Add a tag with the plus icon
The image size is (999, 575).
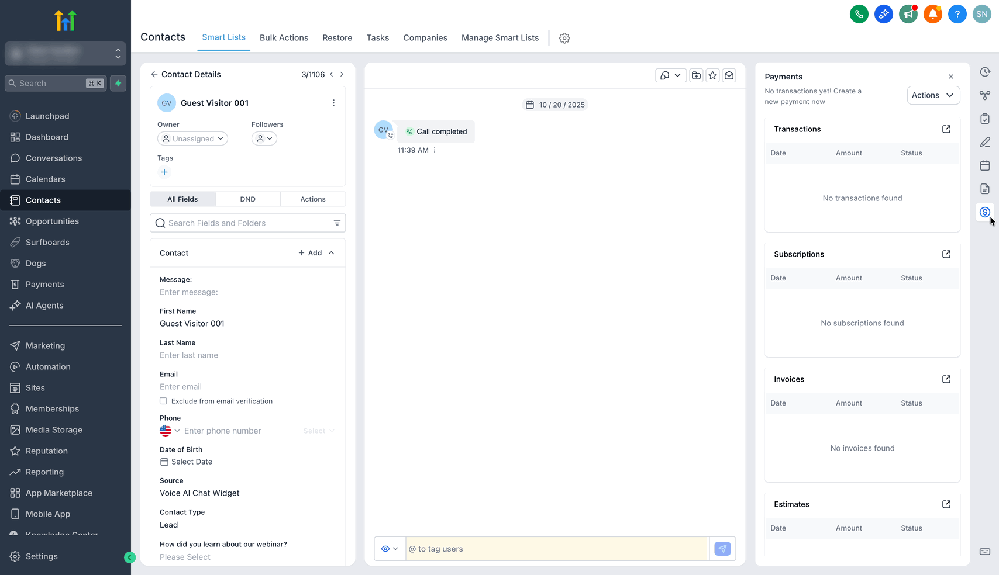pyautogui.click(x=164, y=172)
